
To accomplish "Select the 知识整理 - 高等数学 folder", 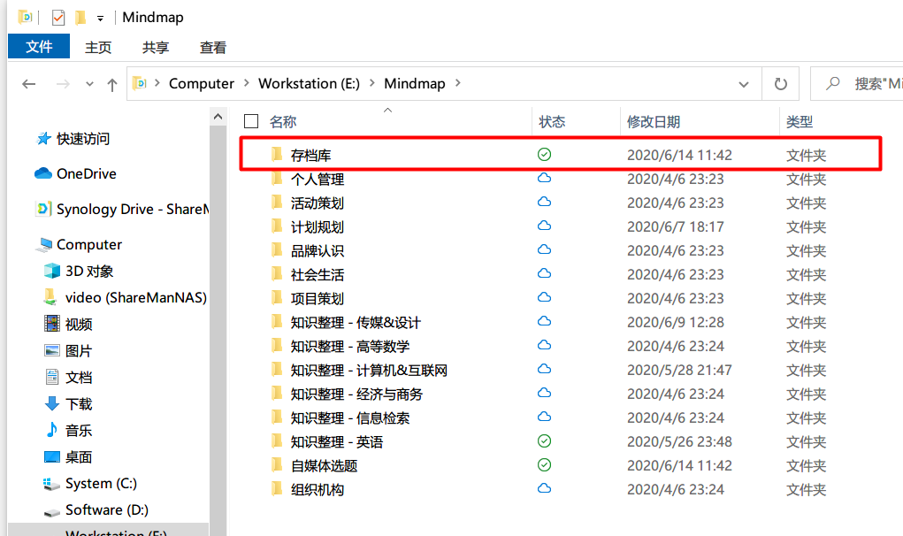I will tap(350, 347).
